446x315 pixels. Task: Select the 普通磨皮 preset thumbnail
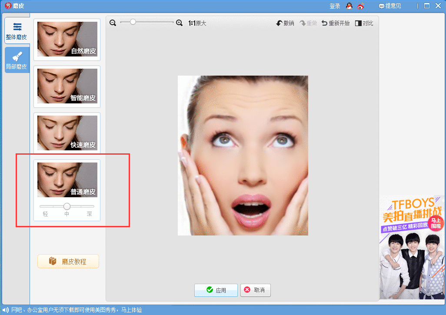tap(67, 180)
